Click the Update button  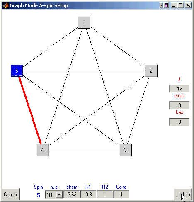(183, 195)
